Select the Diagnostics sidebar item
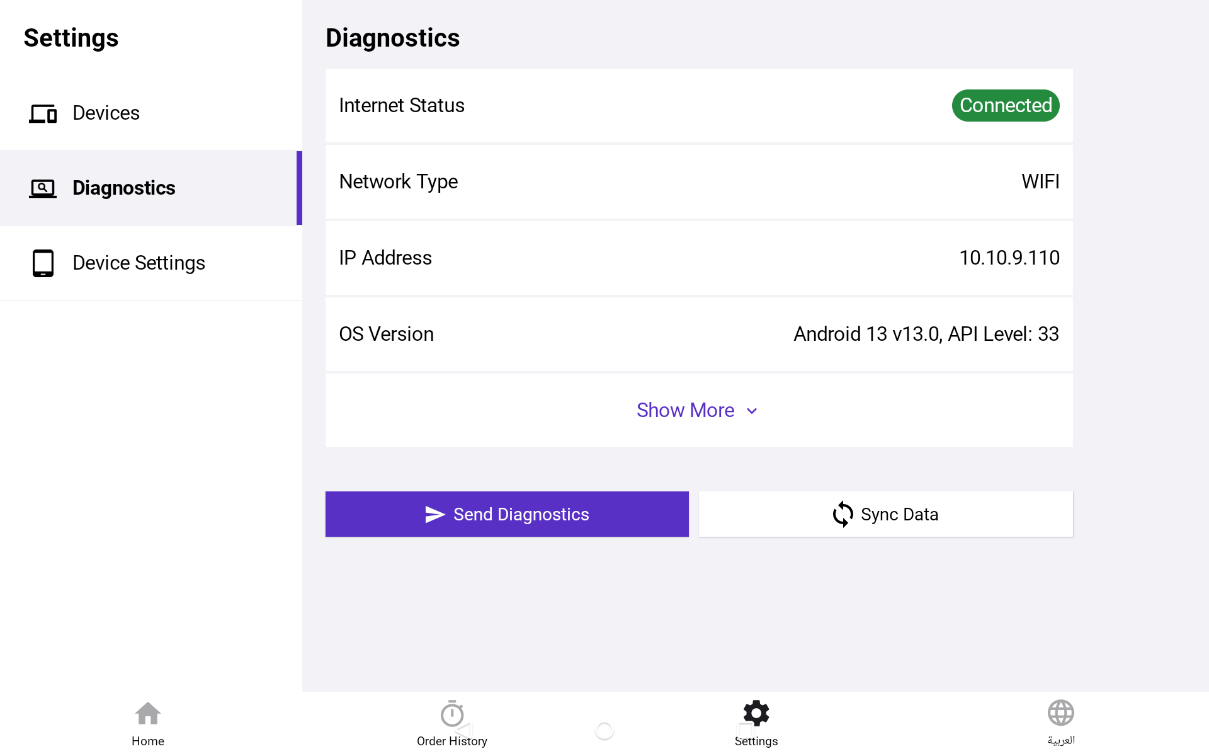1209x756 pixels. point(124,188)
